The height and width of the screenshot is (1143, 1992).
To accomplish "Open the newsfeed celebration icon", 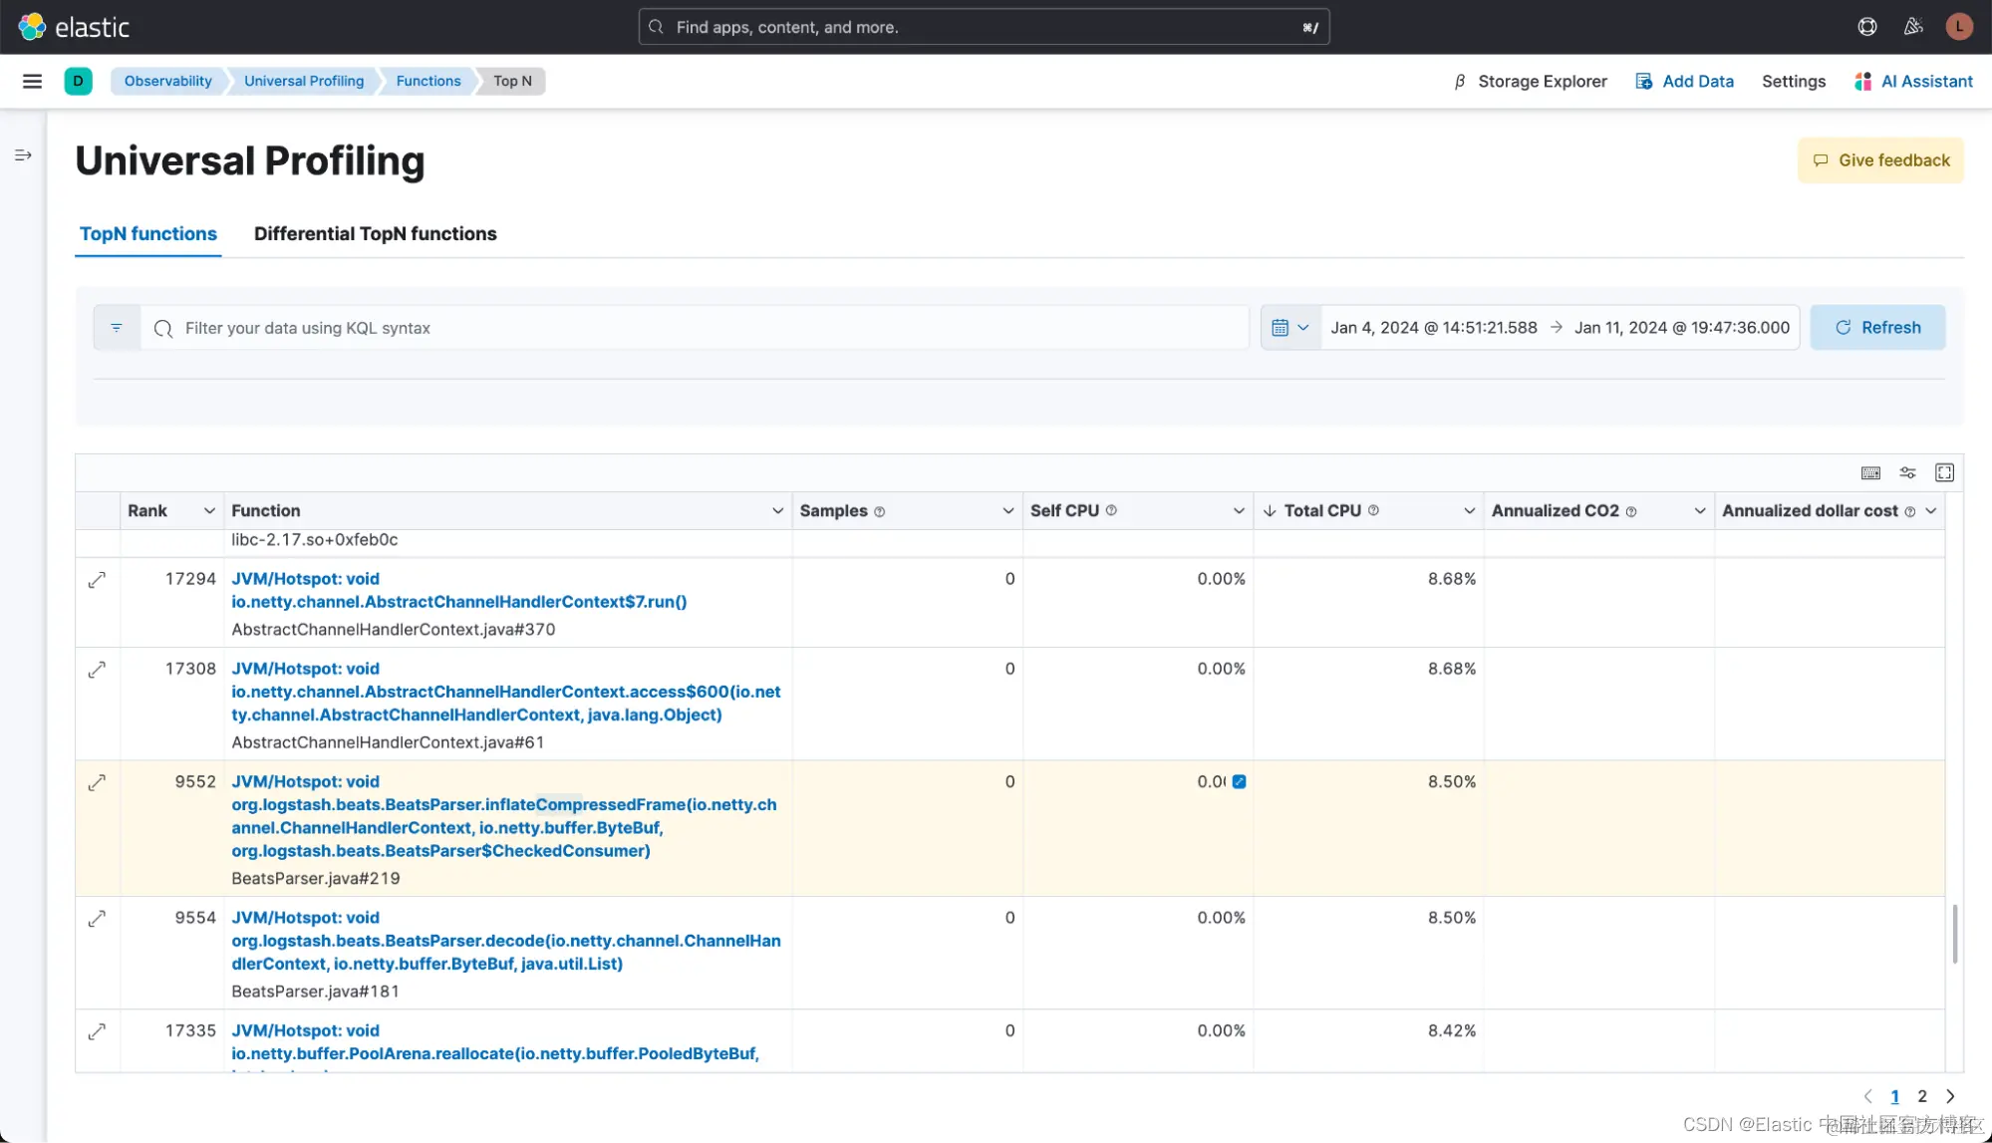I will [x=1913, y=27].
